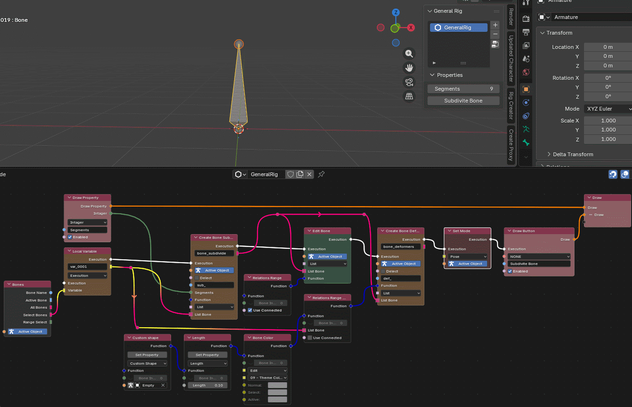Open the XYZ Euler rotation mode dropdown
This screenshot has width=632, height=407.
[x=608, y=109]
